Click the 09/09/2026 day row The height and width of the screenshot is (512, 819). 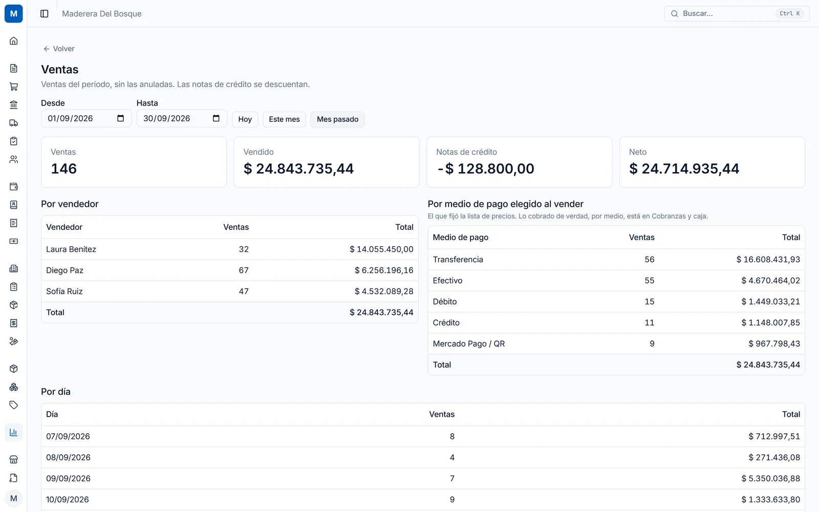[x=423, y=478]
